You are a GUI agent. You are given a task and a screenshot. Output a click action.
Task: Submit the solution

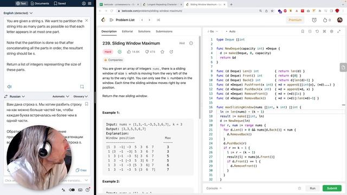[x=332, y=188]
